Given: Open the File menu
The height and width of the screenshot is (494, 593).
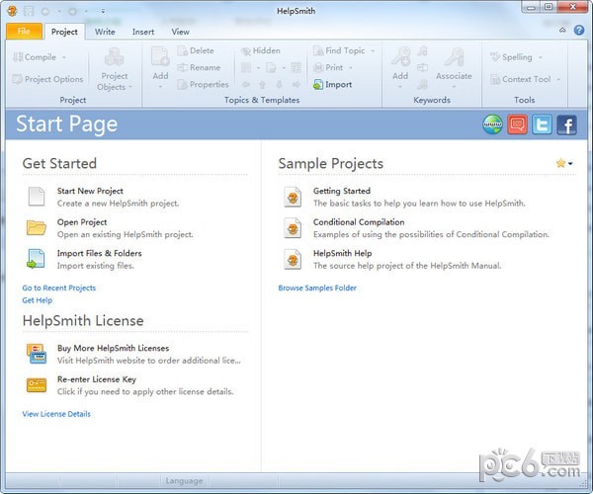Looking at the screenshot, I should (24, 32).
